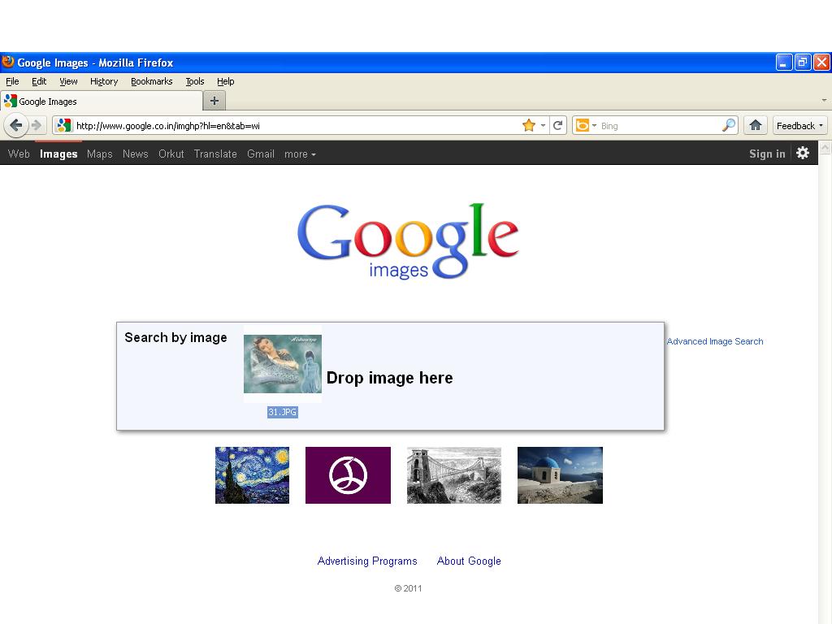Switch to the Web search section
The image size is (832, 624).
18,154
